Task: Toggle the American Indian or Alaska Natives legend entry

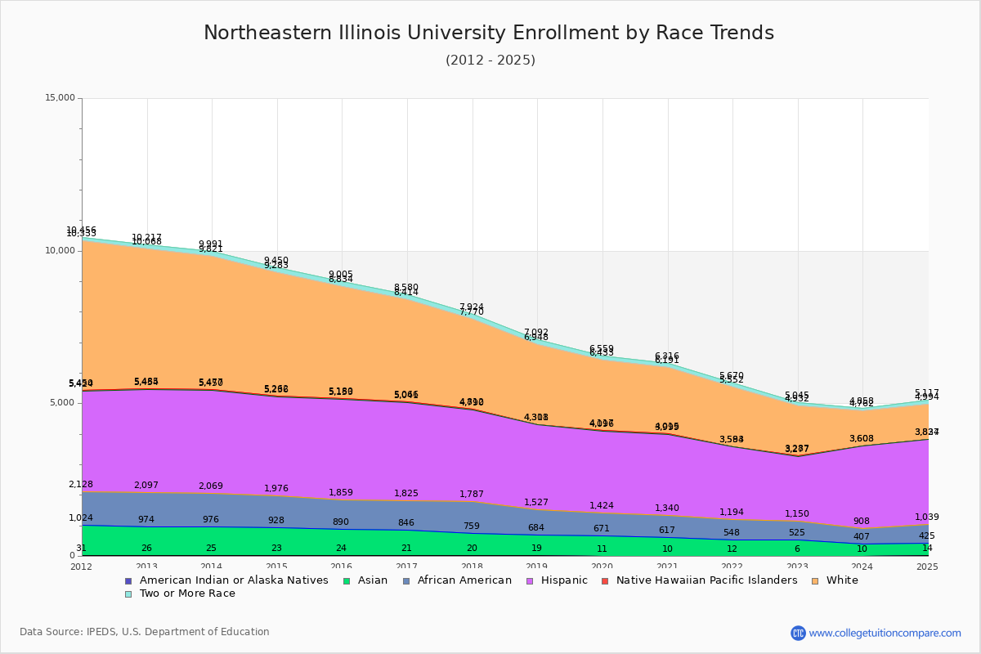Action: [x=226, y=580]
